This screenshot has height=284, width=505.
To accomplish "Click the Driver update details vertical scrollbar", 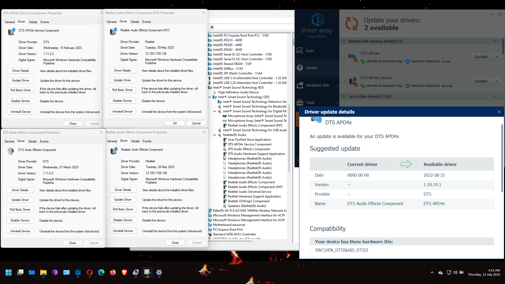I will (x=502, y=158).
